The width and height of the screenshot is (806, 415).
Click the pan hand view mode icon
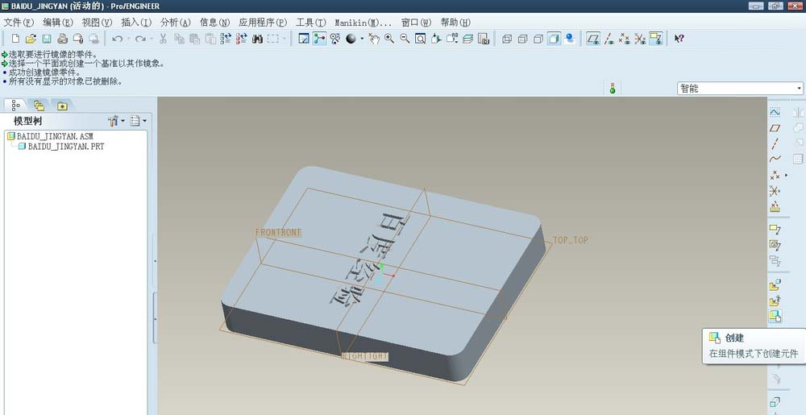tap(374, 39)
